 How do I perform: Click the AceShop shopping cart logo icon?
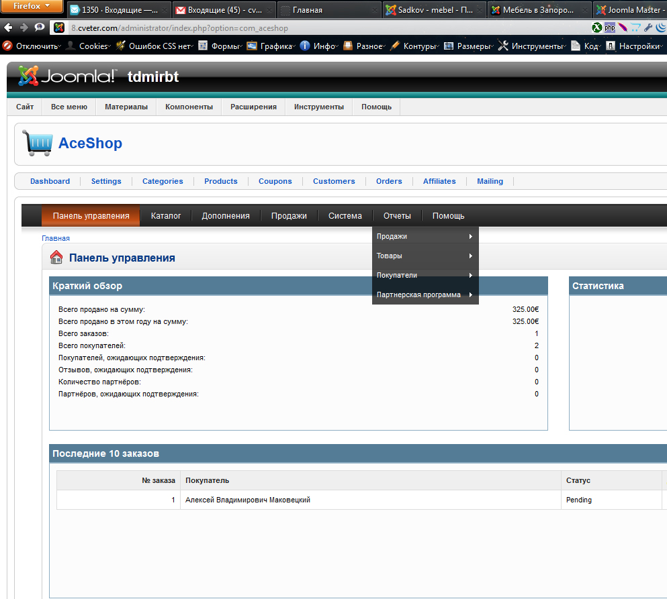point(37,143)
